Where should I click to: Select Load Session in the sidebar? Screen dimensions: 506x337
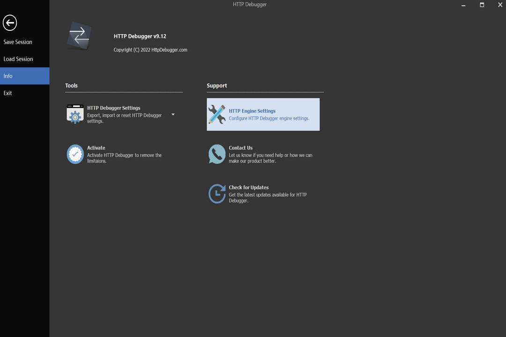(x=18, y=59)
